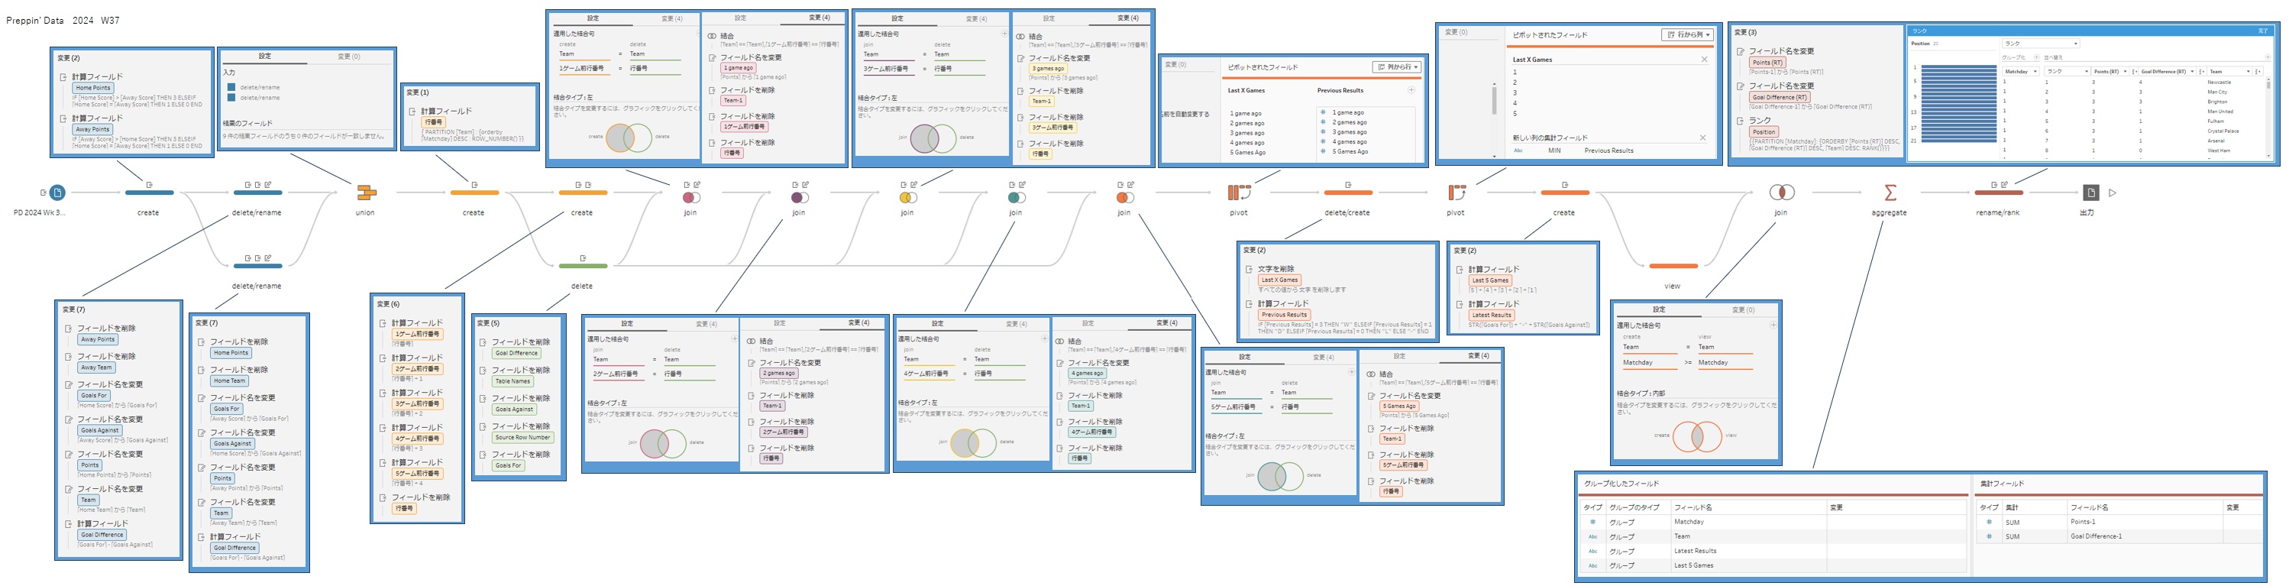
Task: Open the 行から列 pivot type dropdown
Action: (x=1686, y=34)
